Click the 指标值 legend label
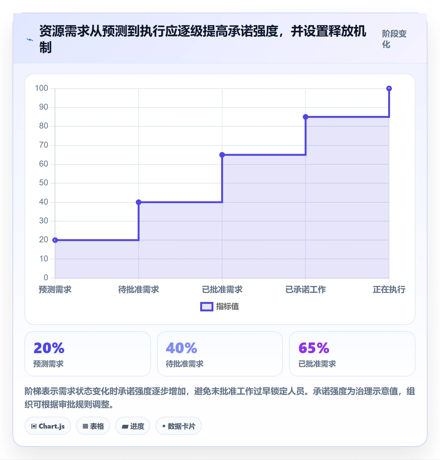Image resolution: width=440 pixels, height=460 pixels. (228, 307)
